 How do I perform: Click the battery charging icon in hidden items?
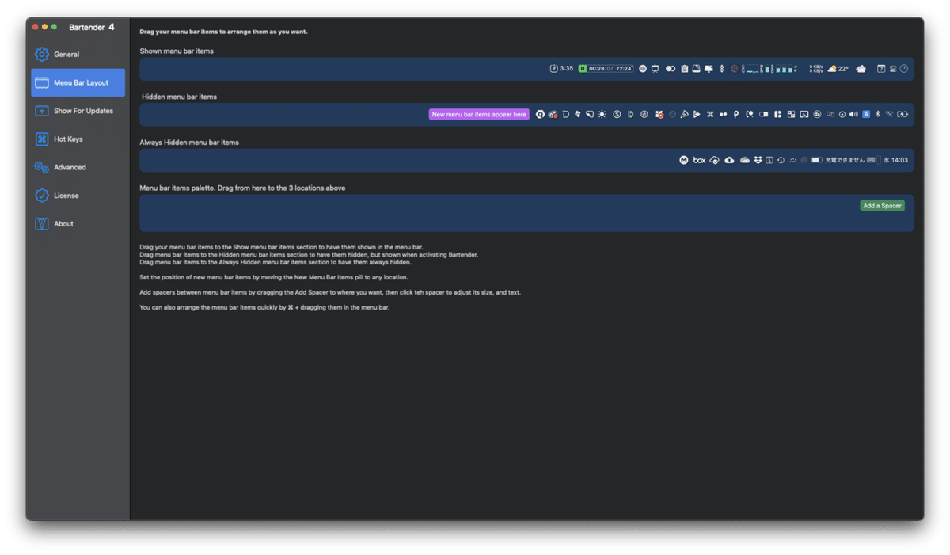click(x=902, y=115)
